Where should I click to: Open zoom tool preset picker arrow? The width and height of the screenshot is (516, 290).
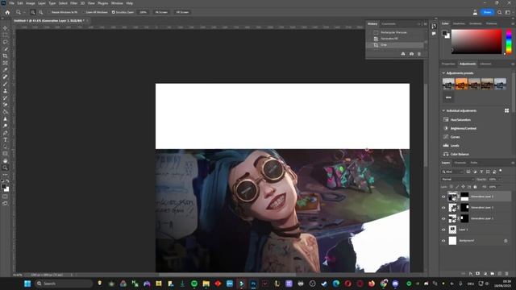[24, 12]
